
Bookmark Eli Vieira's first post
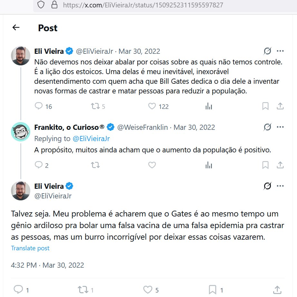coord(265,106)
